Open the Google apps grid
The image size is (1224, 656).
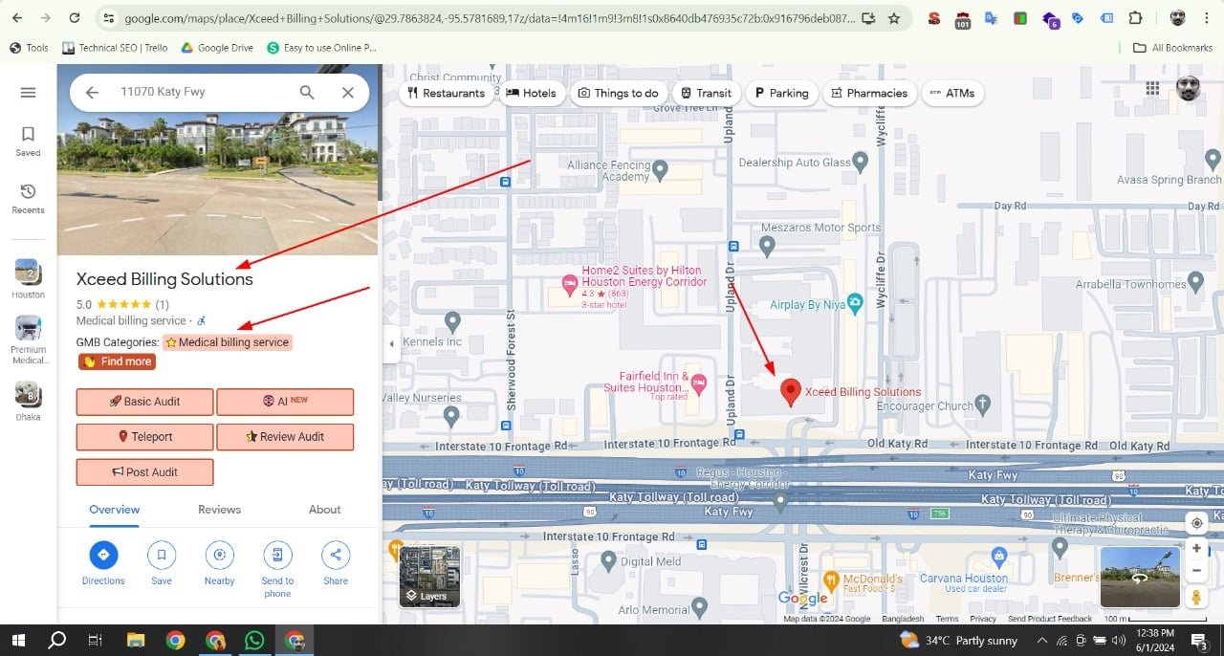1152,88
